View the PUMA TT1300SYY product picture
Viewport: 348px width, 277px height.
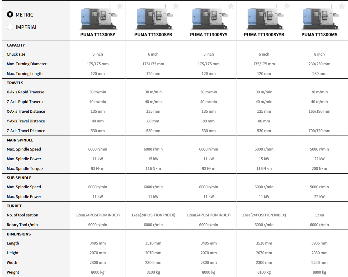(208, 18)
